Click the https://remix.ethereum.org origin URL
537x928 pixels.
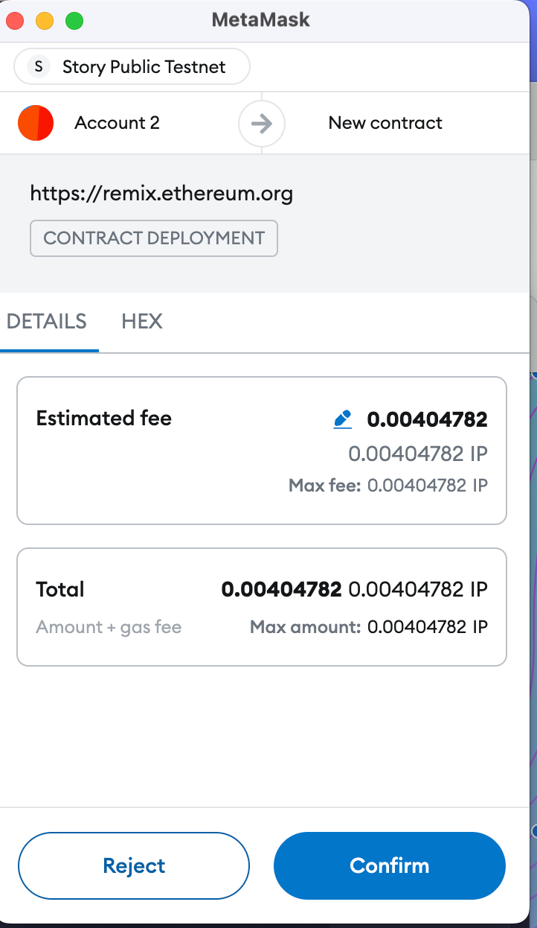click(x=161, y=194)
